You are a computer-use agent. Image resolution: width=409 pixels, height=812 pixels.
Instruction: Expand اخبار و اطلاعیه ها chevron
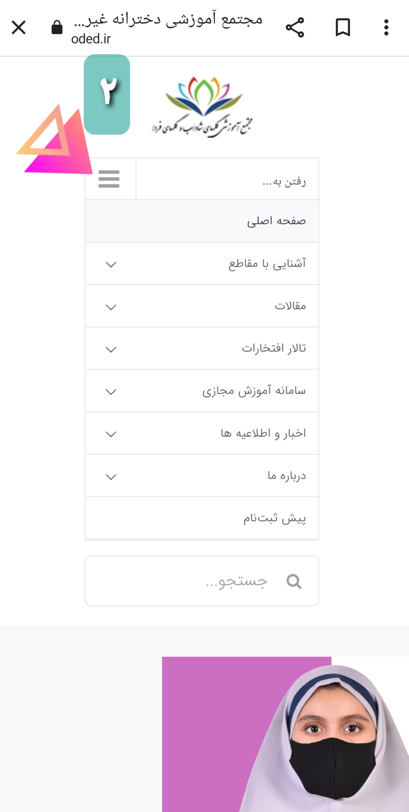(x=111, y=434)
